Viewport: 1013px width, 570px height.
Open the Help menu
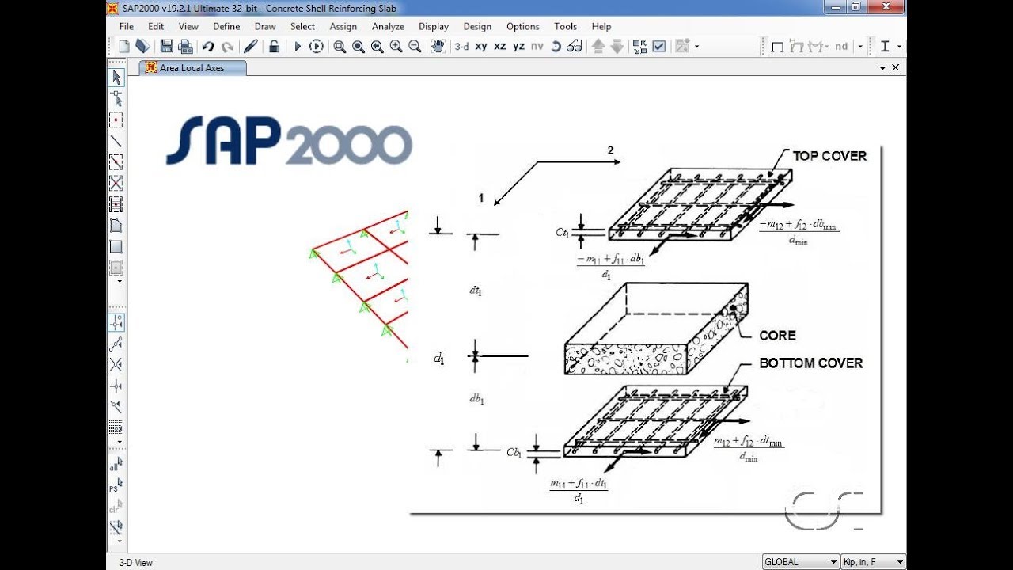point(601,26)
